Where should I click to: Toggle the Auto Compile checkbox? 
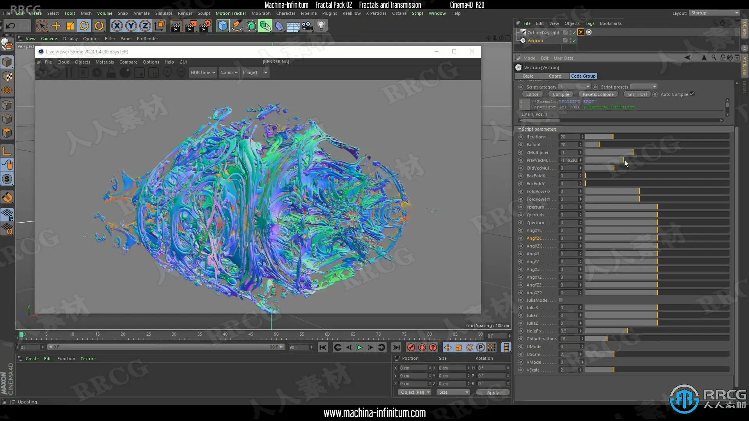click(x=692, y=94)
